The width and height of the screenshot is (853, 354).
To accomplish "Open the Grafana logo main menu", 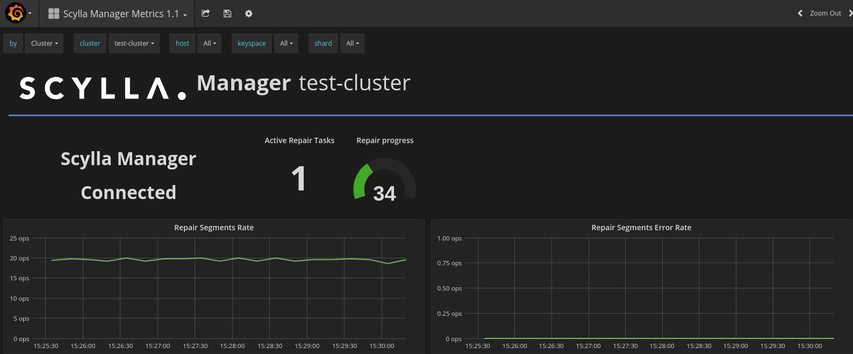I will coord(16,13).
